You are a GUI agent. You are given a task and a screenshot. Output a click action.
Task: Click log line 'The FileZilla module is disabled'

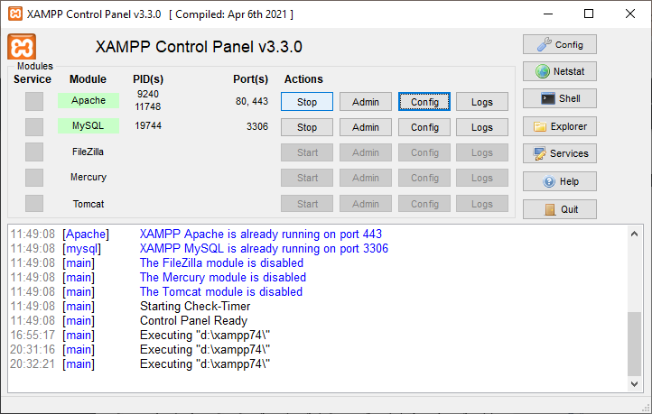pyautogui.click(x=221, y=263)
